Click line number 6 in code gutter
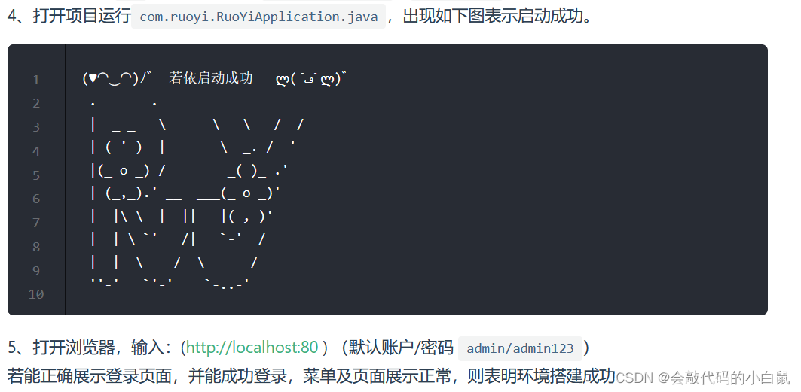The image size is (801, 392). point(35,199)
